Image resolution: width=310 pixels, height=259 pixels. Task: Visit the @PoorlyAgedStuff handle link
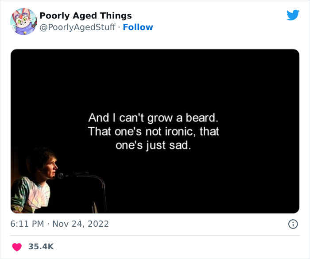(77, 27)
